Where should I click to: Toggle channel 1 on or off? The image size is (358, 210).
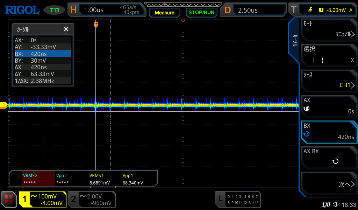pos(43,199)
